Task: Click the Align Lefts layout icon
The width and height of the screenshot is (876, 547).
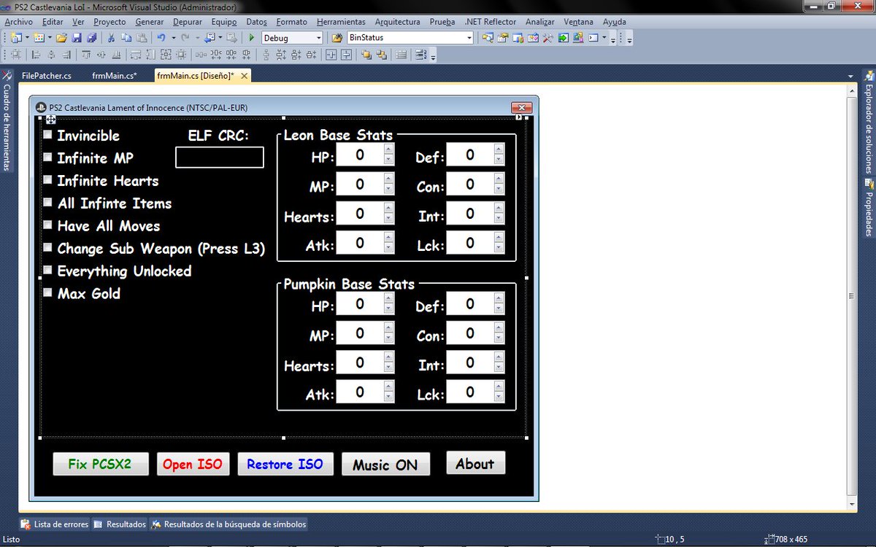Action: [x=35, y=55]
